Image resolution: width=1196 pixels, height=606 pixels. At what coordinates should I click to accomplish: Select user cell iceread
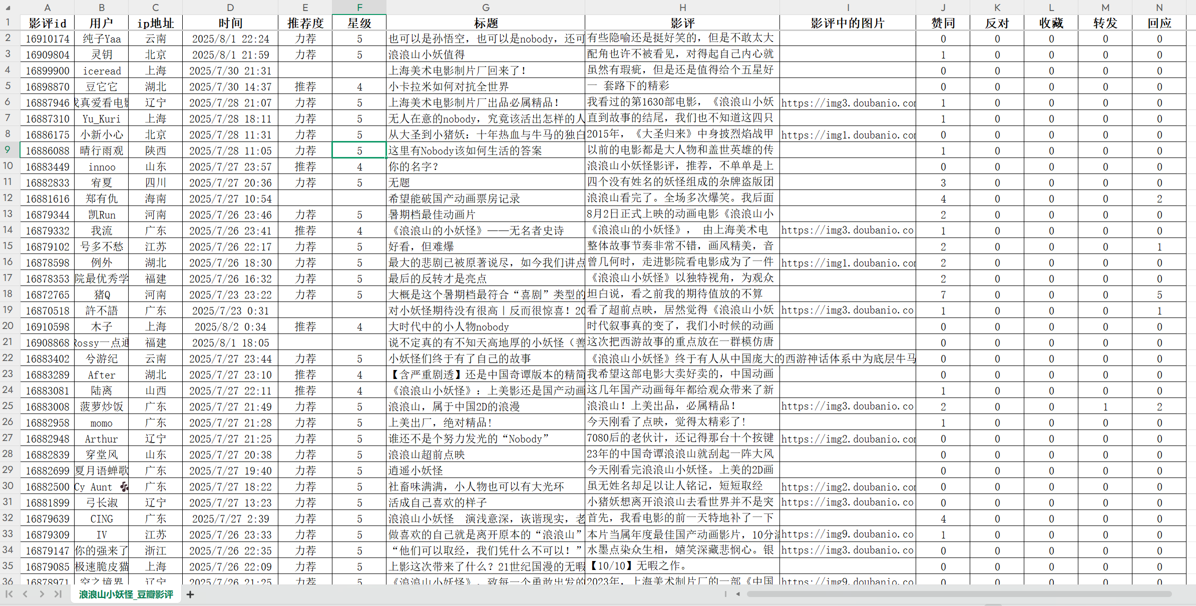click(x=102, y=70)
